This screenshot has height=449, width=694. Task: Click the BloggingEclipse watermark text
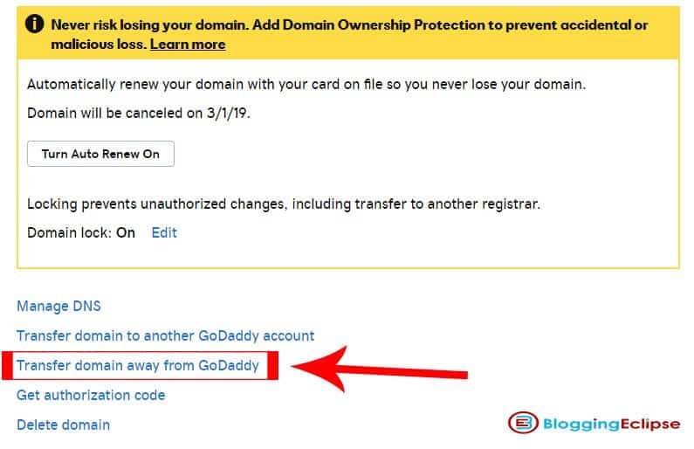pos(609,424)
